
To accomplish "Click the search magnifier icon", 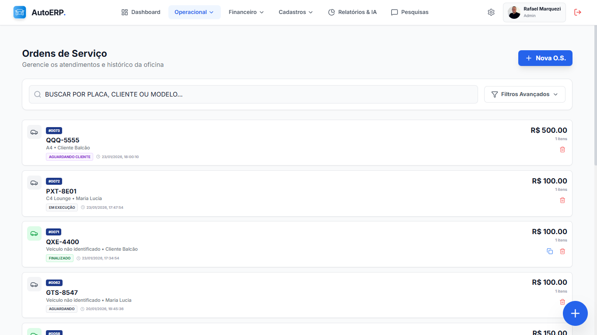I will pyautogui.click(x=37, y=94).
